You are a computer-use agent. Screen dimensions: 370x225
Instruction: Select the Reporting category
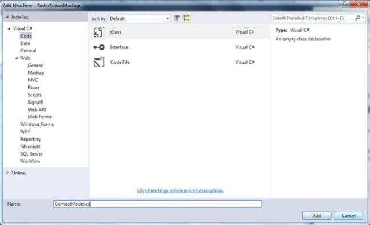pyautogui.click(x=30, y=139)
